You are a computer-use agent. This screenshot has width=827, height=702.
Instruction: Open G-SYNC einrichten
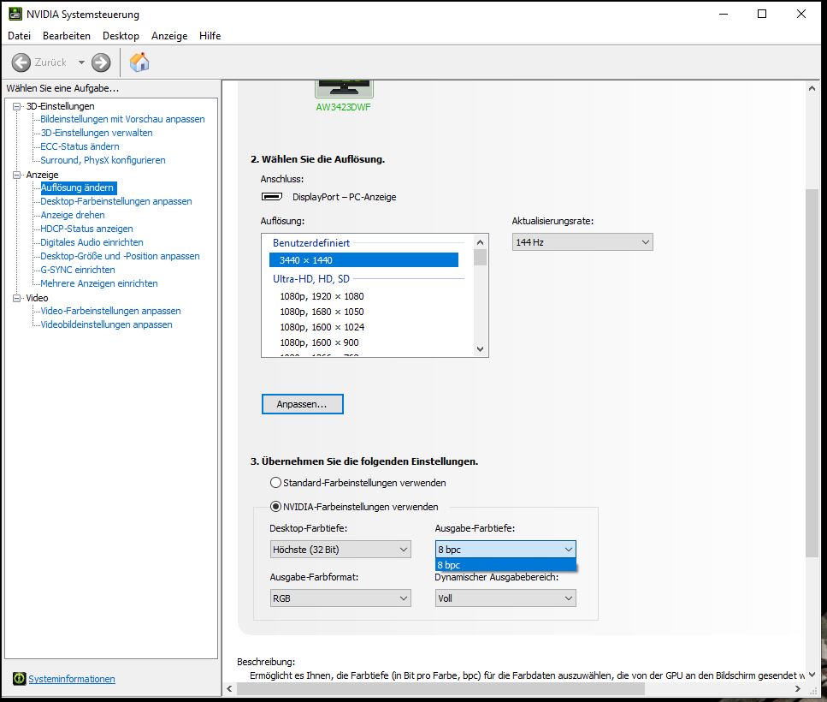click(x=78, y=271)
